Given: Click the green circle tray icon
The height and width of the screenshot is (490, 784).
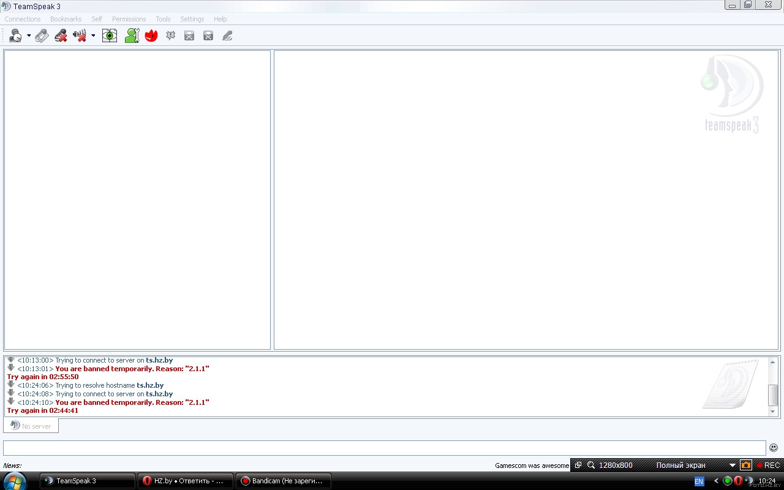Looking at the screenshot, I should click(728, 481).
